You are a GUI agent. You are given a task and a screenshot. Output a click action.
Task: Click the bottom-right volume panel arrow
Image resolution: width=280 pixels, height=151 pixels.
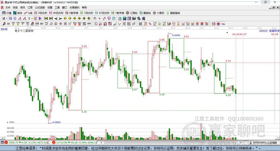(x=278, y=138)
